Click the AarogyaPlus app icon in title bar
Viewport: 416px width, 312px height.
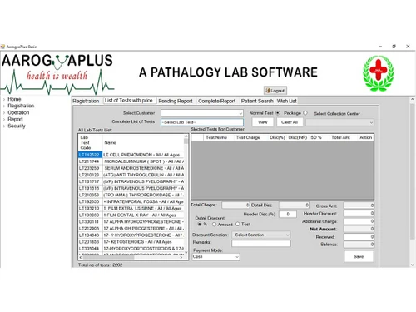tap(2, 47)
